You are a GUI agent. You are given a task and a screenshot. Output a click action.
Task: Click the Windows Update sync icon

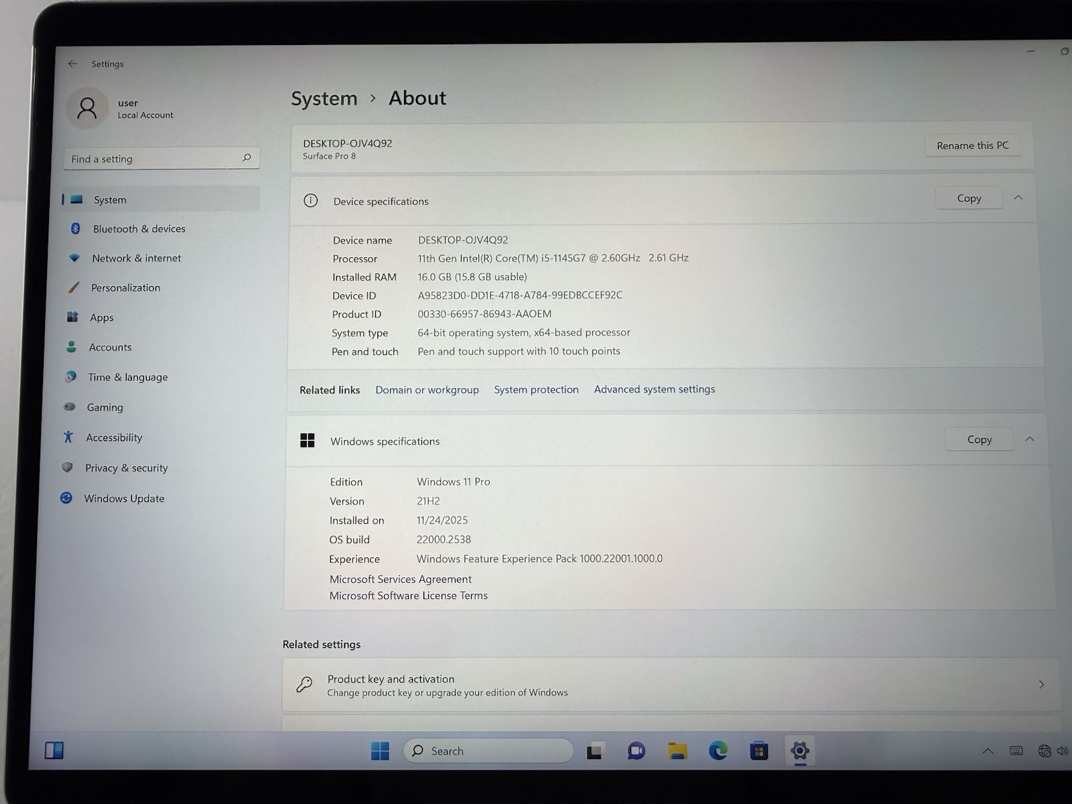(66, 498)
